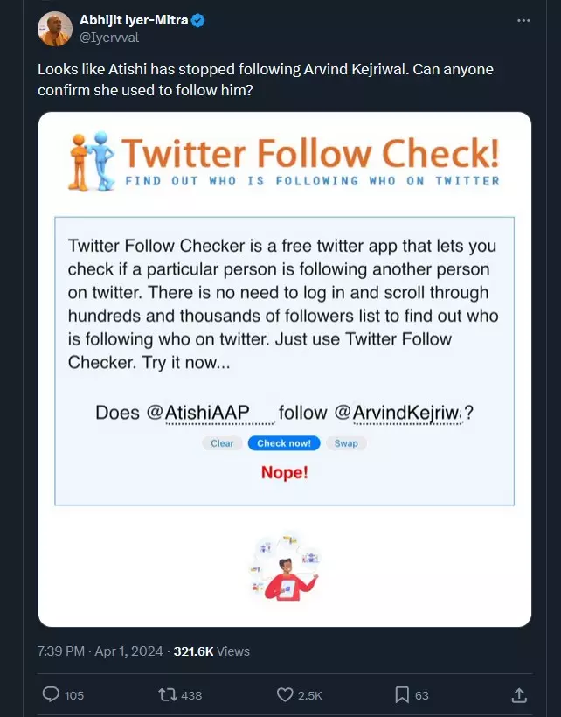Image resolution: width=561 pixels, height=717 pixels.
Task: Bookmark the tweet with bookmark icon
Action: [x=402, y=695]
